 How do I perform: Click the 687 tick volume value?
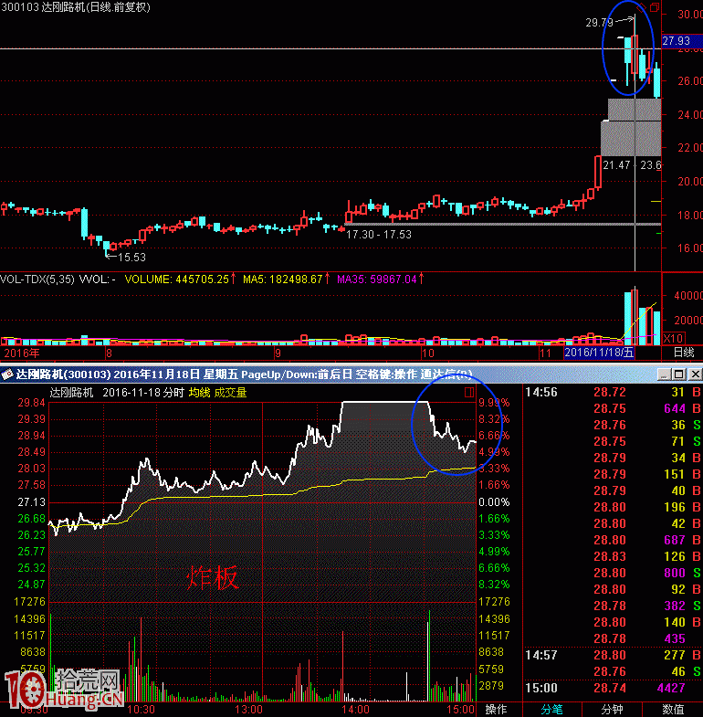pos(674,540)
